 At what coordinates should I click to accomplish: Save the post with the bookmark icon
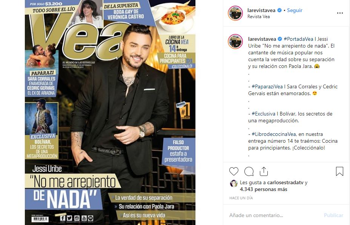coord(339,171)
